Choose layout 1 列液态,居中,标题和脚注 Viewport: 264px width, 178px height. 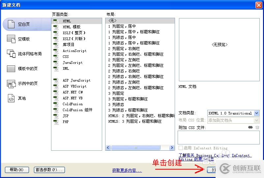pyautogui.click(x=140, y=43)
